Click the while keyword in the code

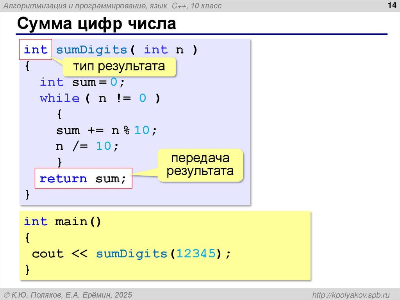pos(60,98)
